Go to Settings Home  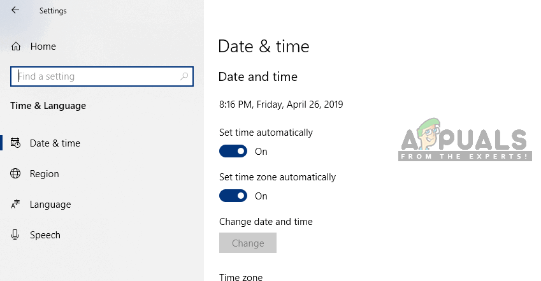coord(43,47)
